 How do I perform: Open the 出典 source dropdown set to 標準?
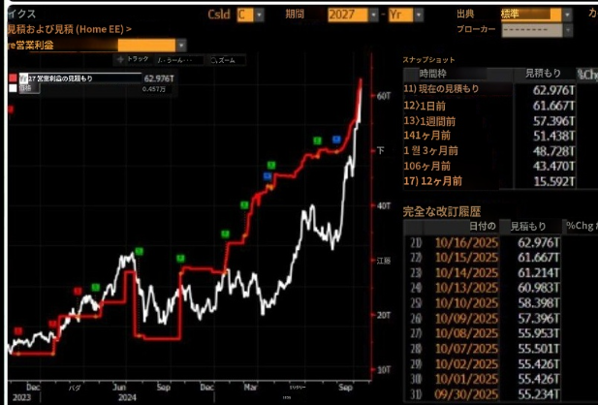534,16
